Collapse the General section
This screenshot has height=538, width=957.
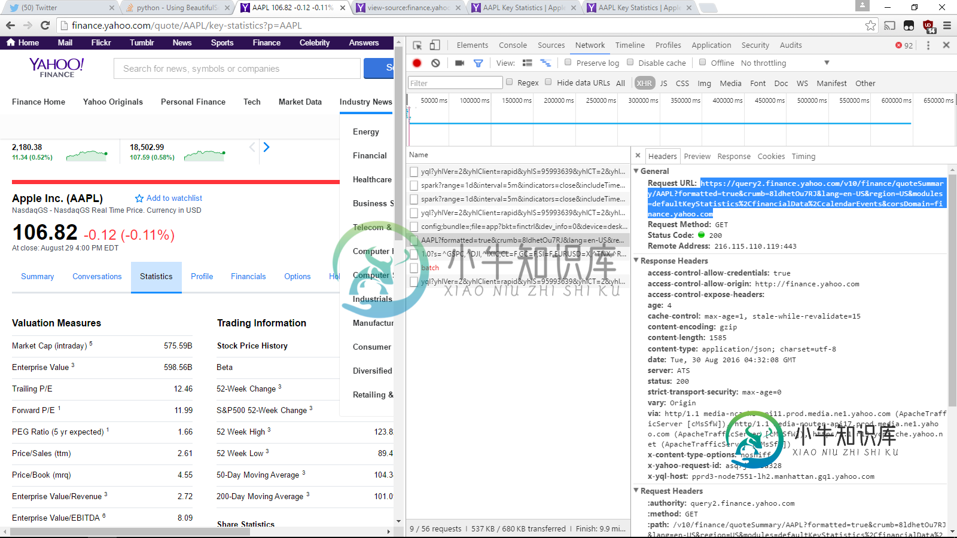click(636, 171)
